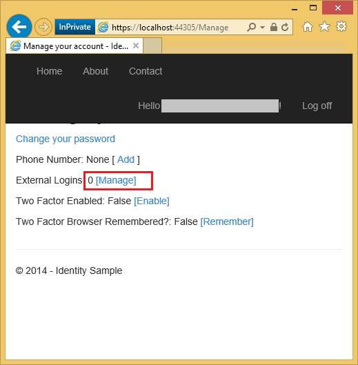Open the Home page icon
Image resolution: width=358 pixels, height=365 pixels.
pyautogui.click(x=308, y=27)
